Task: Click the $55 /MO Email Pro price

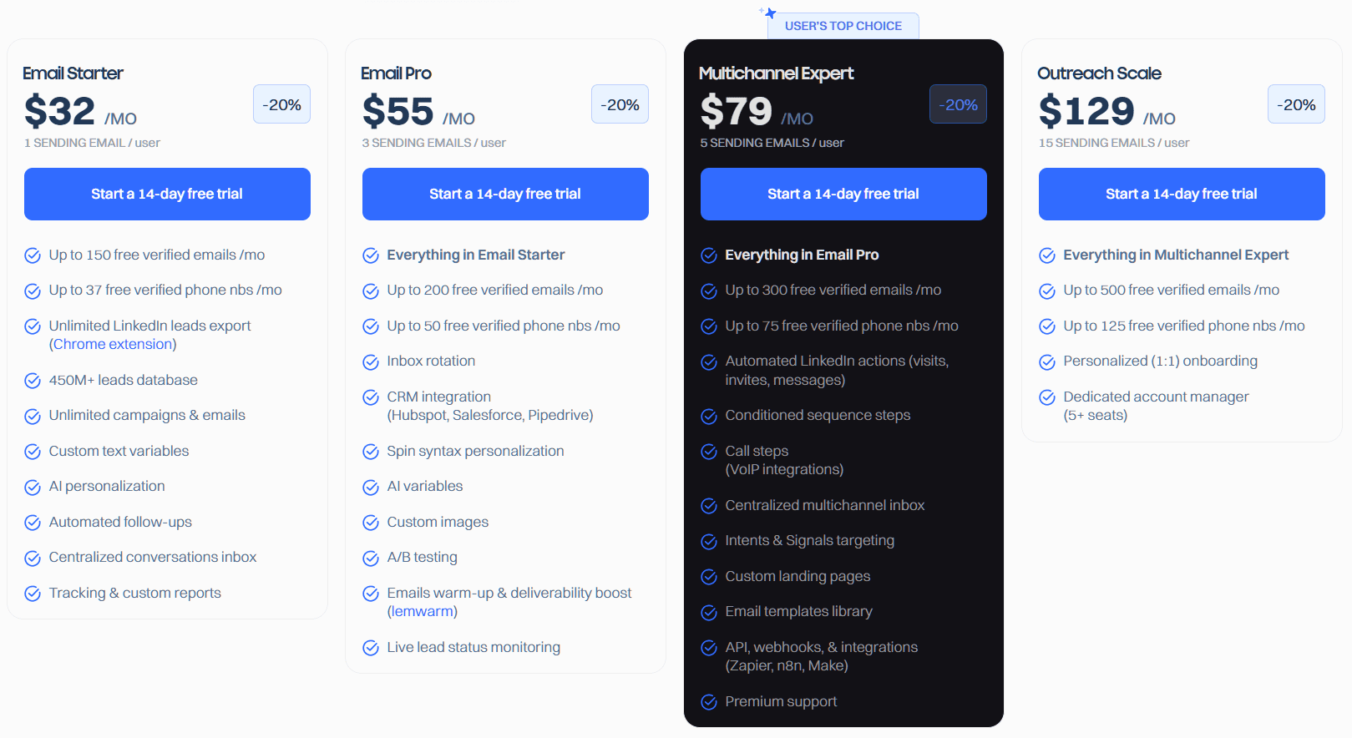Action: click(418, 112)
